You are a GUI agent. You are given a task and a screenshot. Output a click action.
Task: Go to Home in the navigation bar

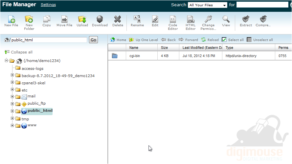click(x=118, y=40)
